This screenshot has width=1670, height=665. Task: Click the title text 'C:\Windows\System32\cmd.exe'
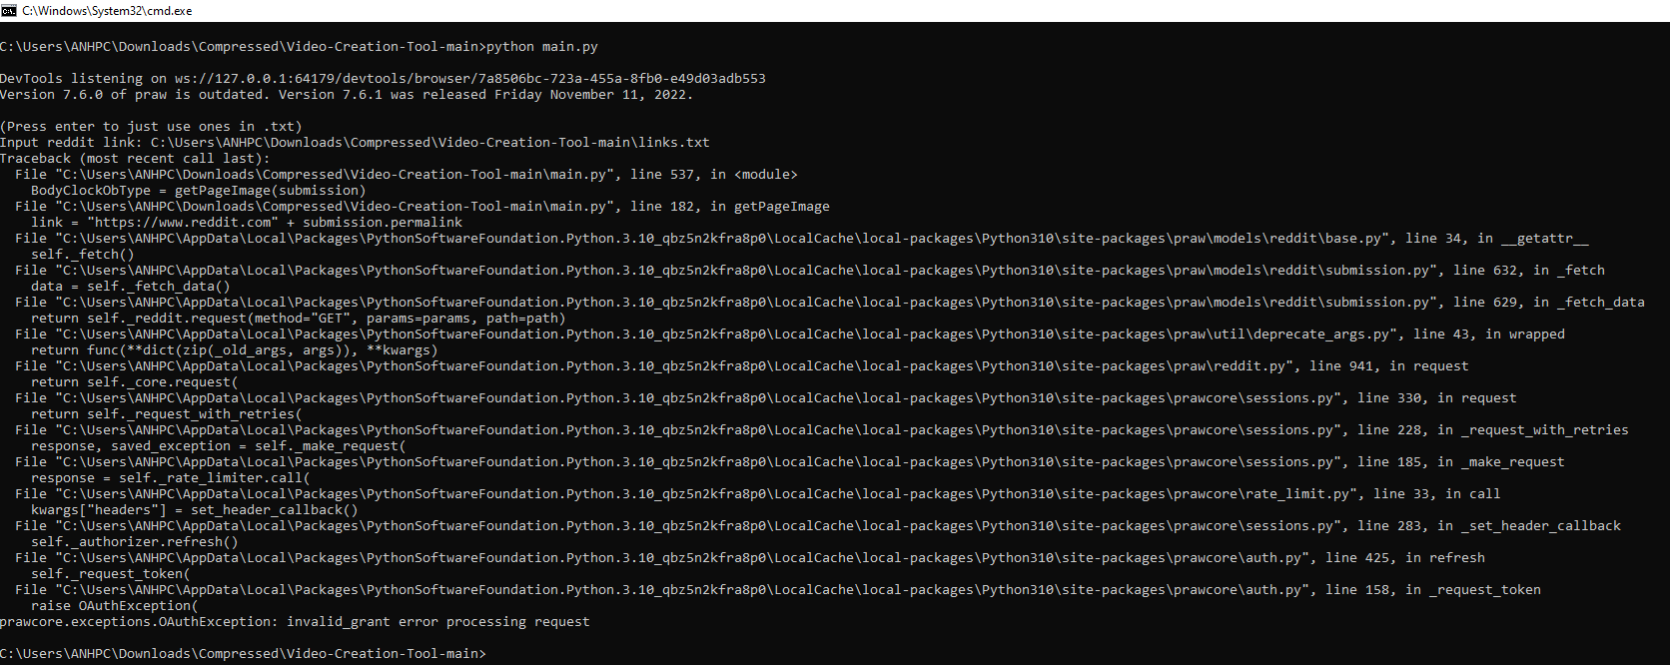point(107,11)
